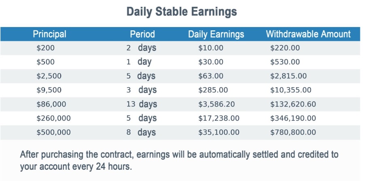The width and height of the screenshot is (365, 181).
Task: Click the $780,800.00 withdrawable amount
Action: (293, 132)
